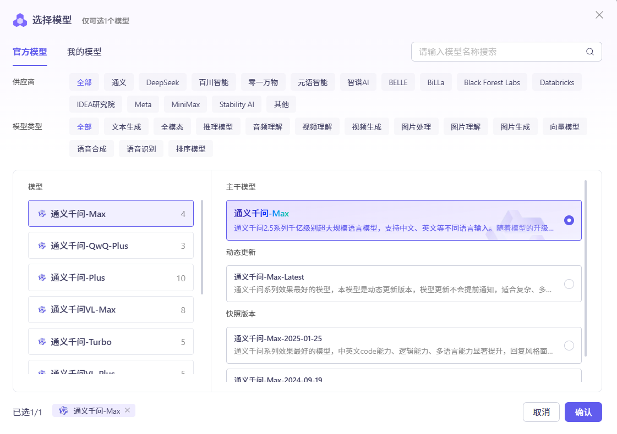This screenshot has width=617, height=434.
Task: Click the icon beside 通义千问-QwQ-Plus
Action: 42,246
